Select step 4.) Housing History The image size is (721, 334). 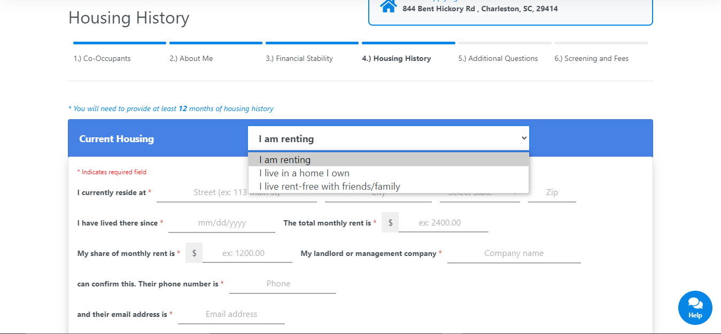click(x=397, y=58)
